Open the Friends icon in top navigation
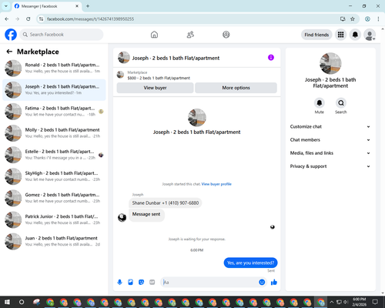Image resolution: width=385 pixels, height=308 pixels. [x=190, y=35]
